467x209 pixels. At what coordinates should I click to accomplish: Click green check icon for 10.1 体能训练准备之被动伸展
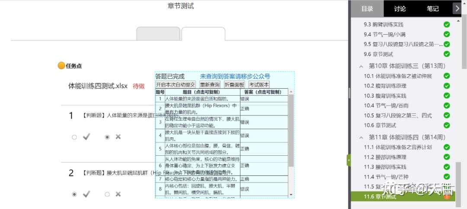tap(446, 76)
